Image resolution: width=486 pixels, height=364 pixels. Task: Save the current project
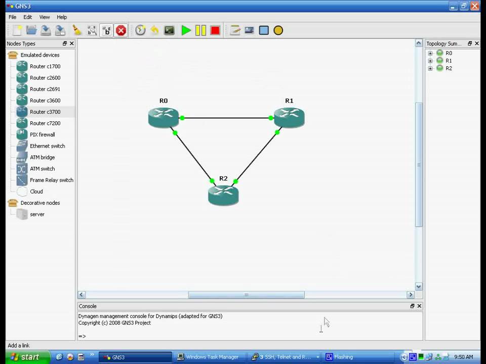pos(46,30)
